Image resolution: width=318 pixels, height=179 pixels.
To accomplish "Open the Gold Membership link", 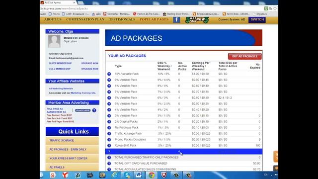I will 60,69.
